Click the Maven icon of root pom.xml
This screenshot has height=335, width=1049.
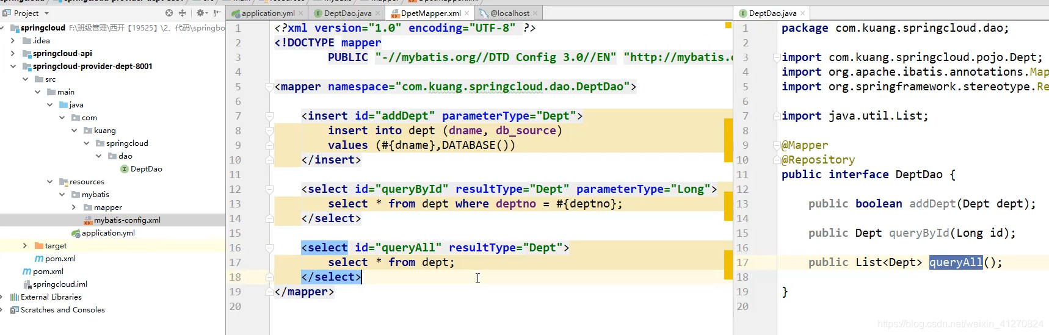click(x=27, y=272)
